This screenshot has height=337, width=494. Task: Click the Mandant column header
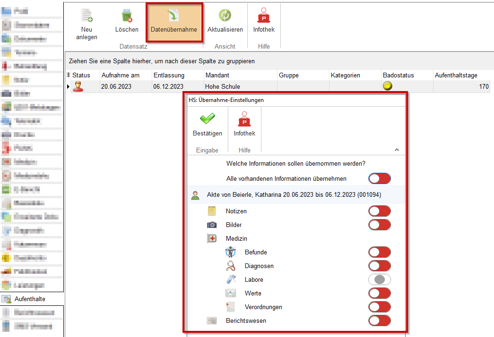tap(217, 76)
